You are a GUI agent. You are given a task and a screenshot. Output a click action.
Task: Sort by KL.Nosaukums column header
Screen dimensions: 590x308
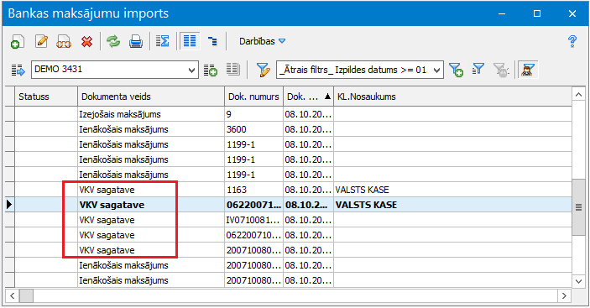(x=452, y=97)
